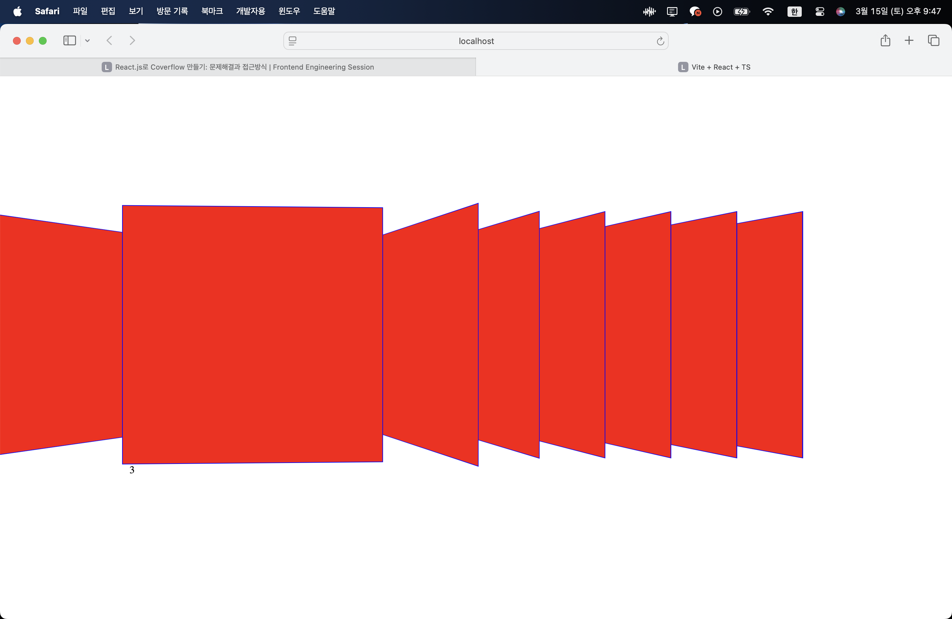Open a new tab with plus icon
The height and width of the screenshot is (619, 952).
click(909, 41)
